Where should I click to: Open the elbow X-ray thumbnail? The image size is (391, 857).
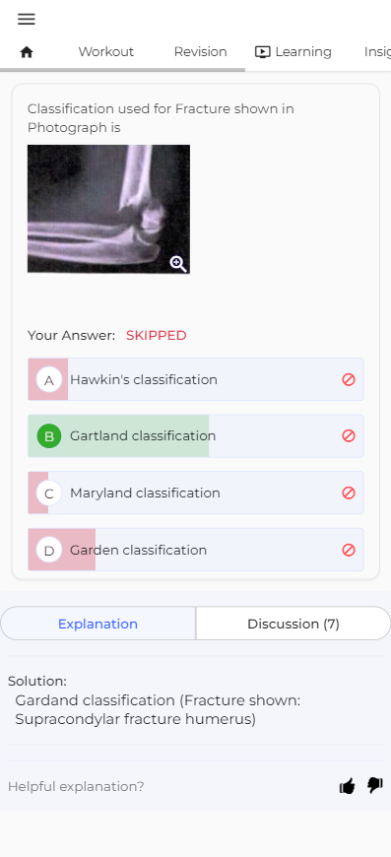(108, 209)
